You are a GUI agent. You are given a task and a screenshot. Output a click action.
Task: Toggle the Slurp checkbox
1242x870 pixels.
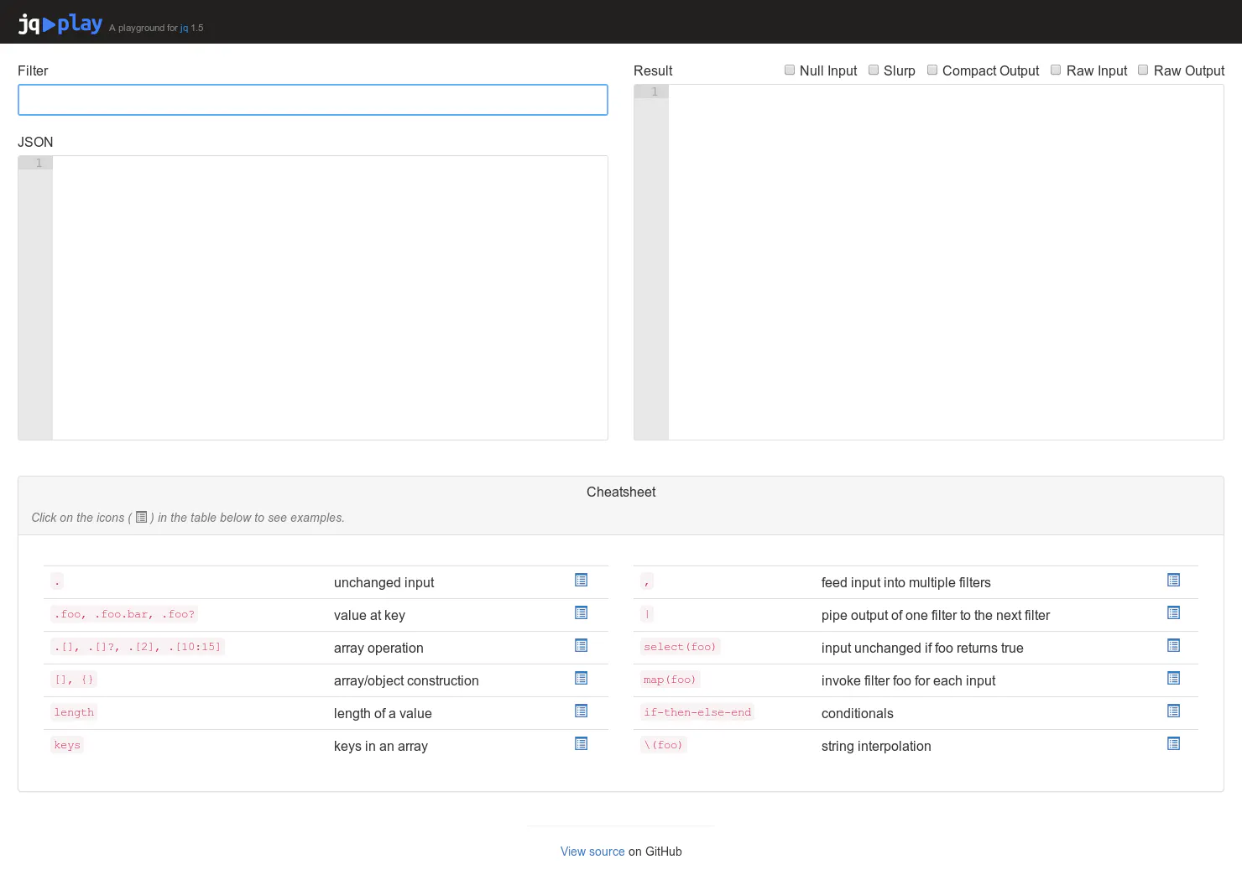point(874,70)
